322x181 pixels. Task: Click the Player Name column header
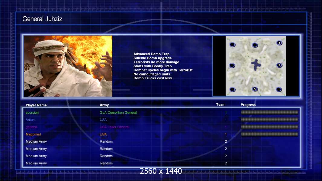[x=36, y=105]
